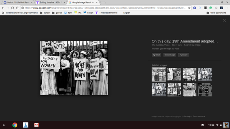
Task: Close the Match: 1920s Unit Review tab
Action: click(x=32, y=3)
